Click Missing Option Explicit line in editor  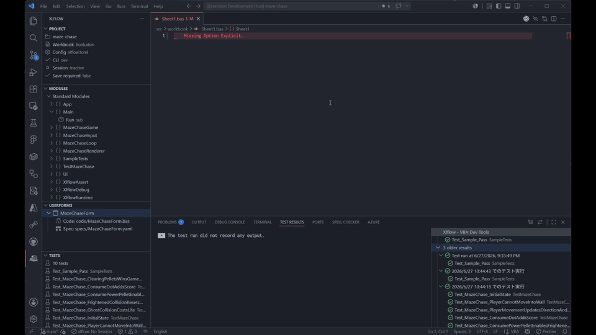(213, 36)
